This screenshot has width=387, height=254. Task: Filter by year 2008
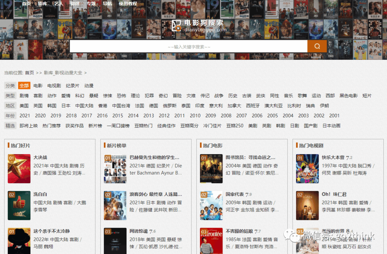click(x=226, y=116)
